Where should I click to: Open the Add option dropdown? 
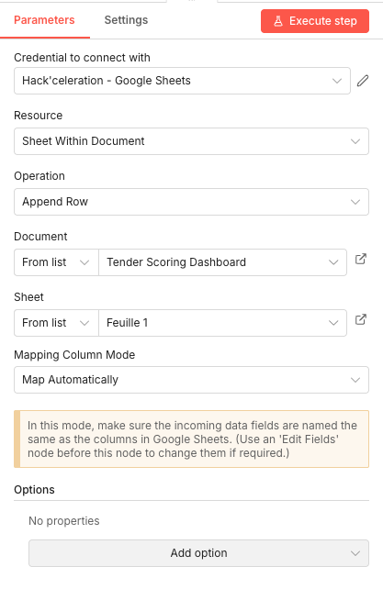(198, 553)
